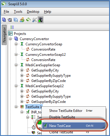The width and height of the screenshot is (110, 136).
Task: Collapse the CurrencyConvertor project node
Action: coord(10,39)
